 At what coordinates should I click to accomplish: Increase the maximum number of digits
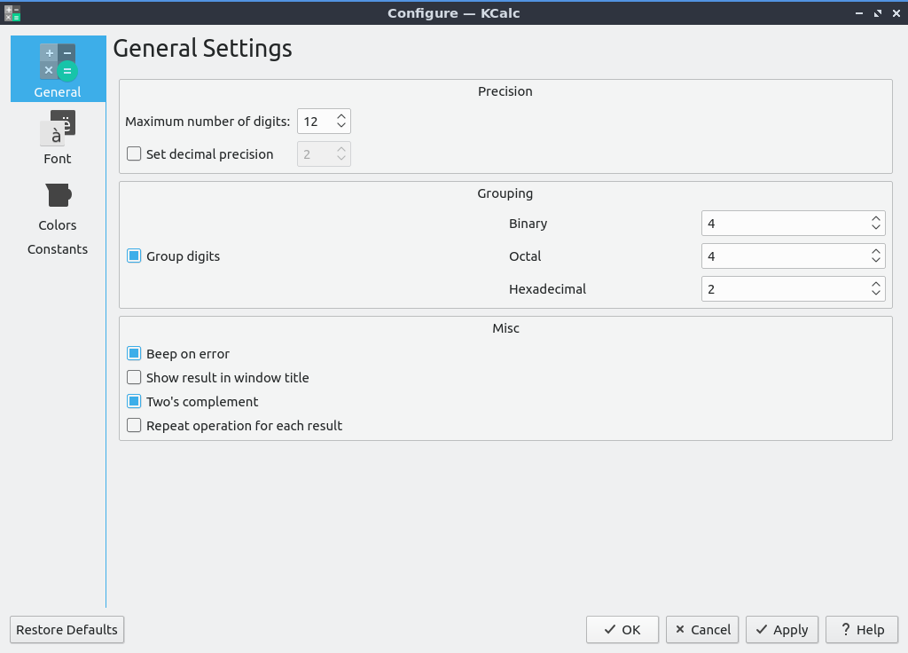tap(341, 115)
